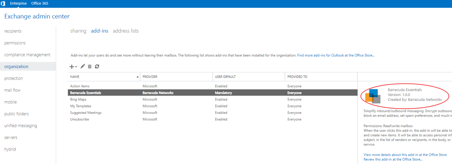The width and height of the screenshot is (452, 164).
Task: Open permissions section
Action: (x=15, y=43)
